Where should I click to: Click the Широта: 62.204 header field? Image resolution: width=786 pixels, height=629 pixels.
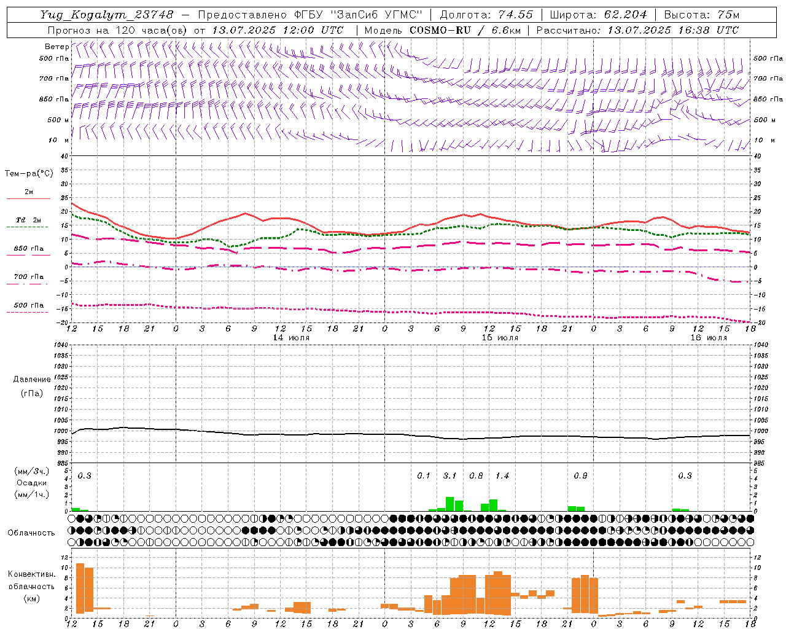point(598,15)
